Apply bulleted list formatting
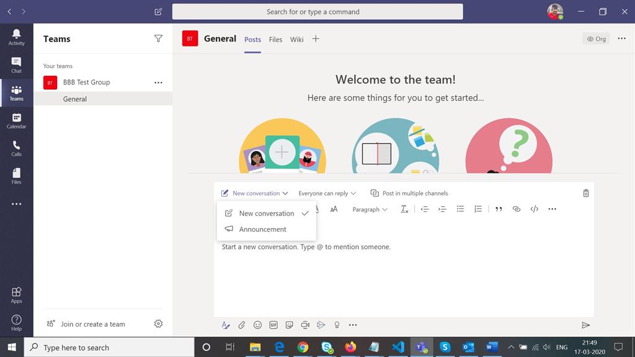Image resolution: width=635 pixels, height=357 pixels. (460, 209)
